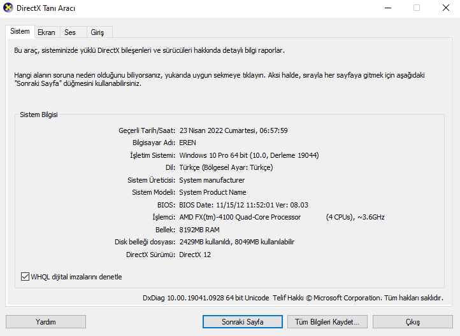Click the İşlemci label
This screenshot has width=460, height=336.
coord(164,217)
